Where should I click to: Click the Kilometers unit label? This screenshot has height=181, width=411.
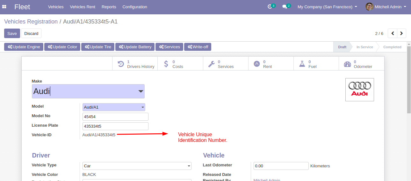pos(320,166)
